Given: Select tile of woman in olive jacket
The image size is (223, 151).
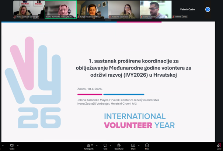Looking at the screenshot, I should pos(124,9).
